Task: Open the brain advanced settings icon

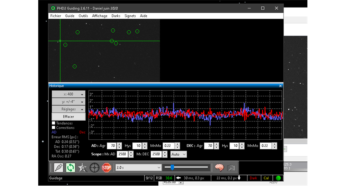Action: [x=219, y=168]
